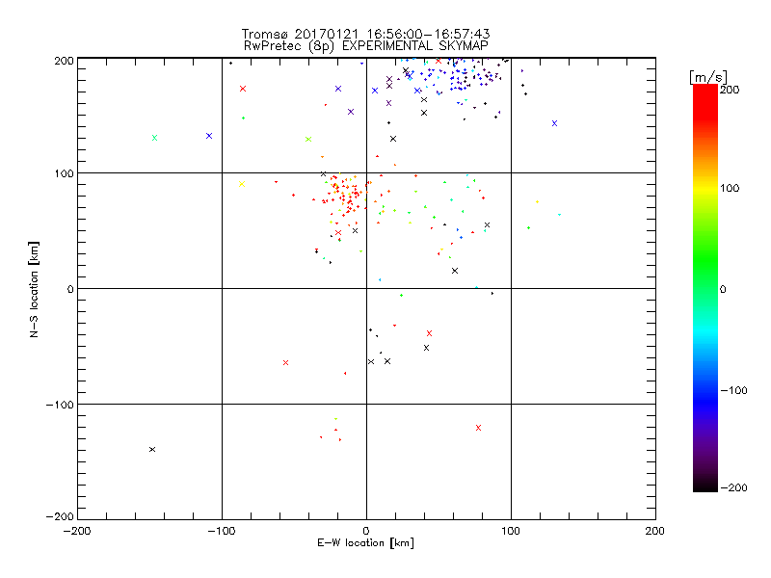Viewport: 771px width, 578px height.
Task: Click the N-S axis "100" tick label
Action: pyautogui.click(x=64, y=173)
